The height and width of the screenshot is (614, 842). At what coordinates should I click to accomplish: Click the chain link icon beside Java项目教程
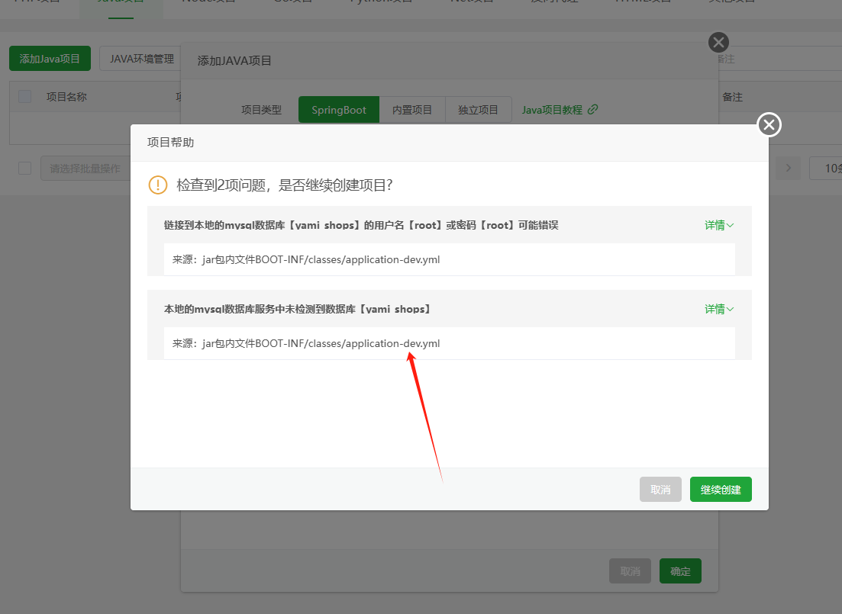tap(593, 109)
